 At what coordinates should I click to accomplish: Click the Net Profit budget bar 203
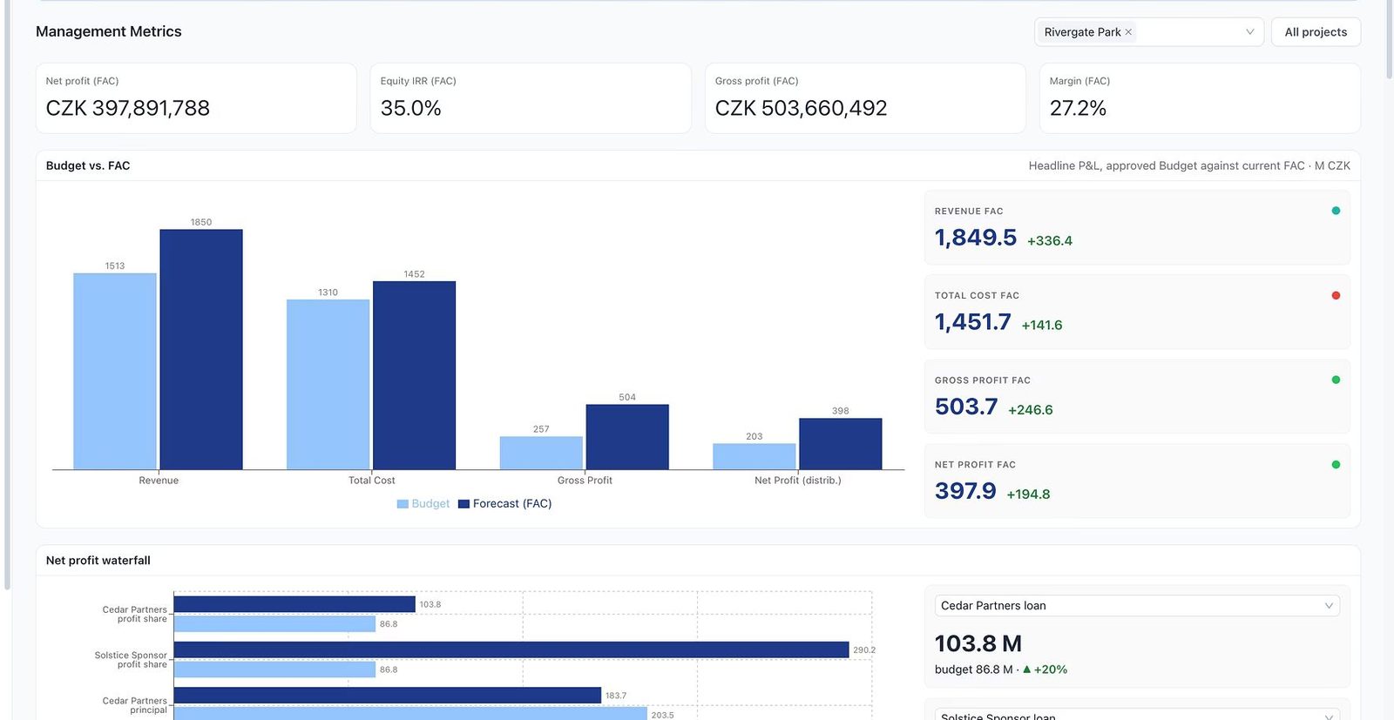click(x=755, y=456)
